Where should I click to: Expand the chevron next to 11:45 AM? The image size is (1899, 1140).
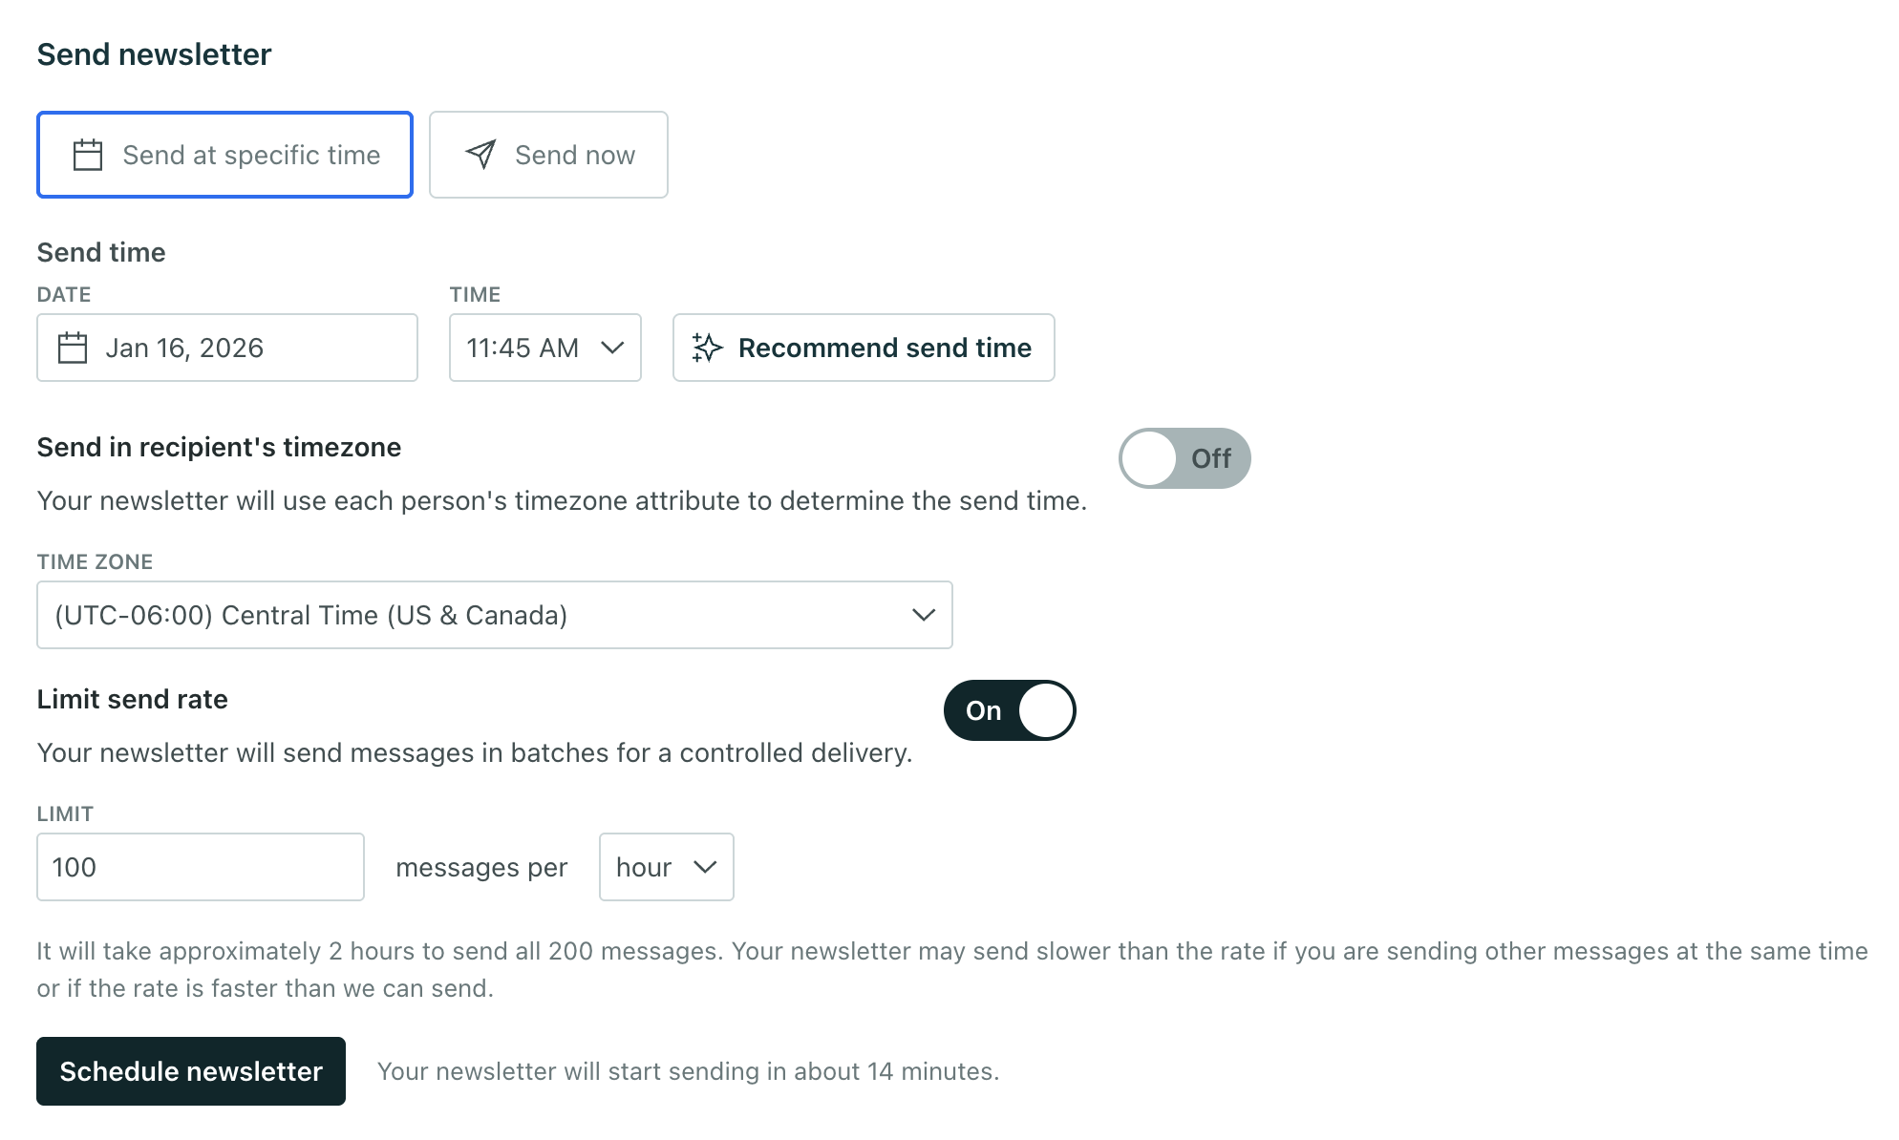tap(612, 348)
